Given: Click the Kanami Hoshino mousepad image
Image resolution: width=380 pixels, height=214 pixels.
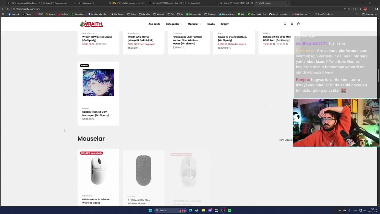Looking at the screenshot, I should tap(98, 82).
